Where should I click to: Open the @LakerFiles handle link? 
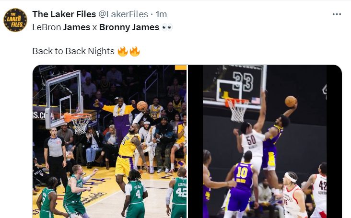tap(123, 14)
